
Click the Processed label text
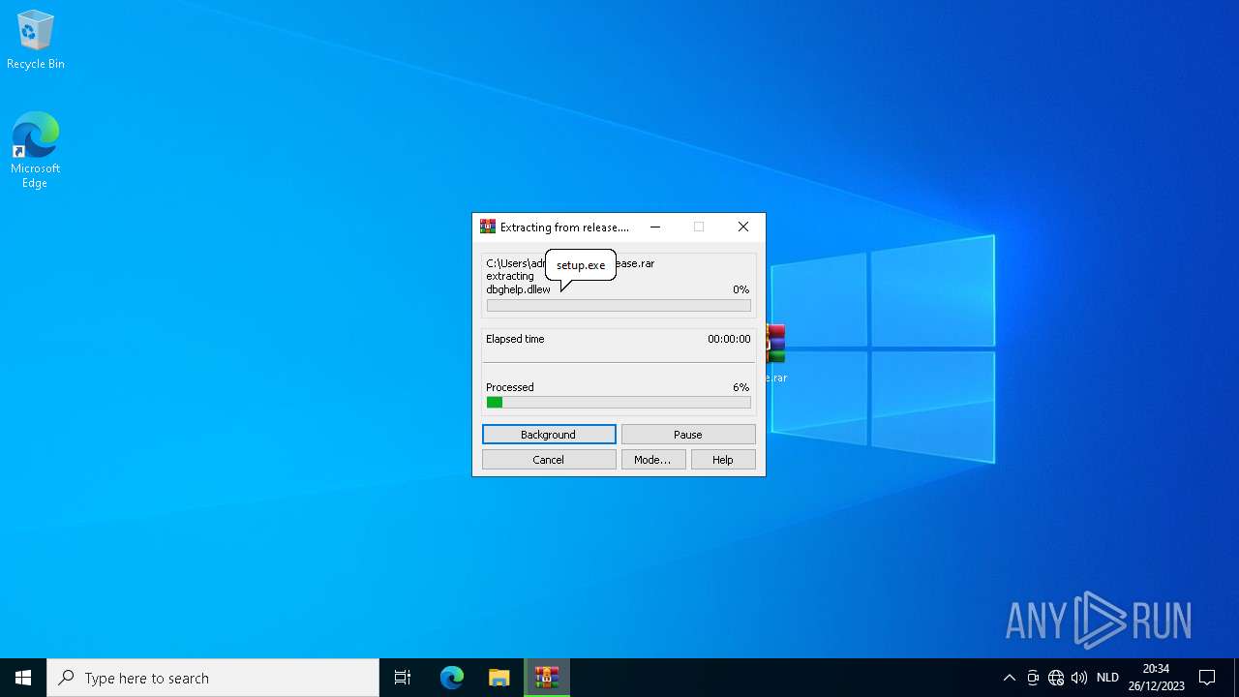point(510,387)
